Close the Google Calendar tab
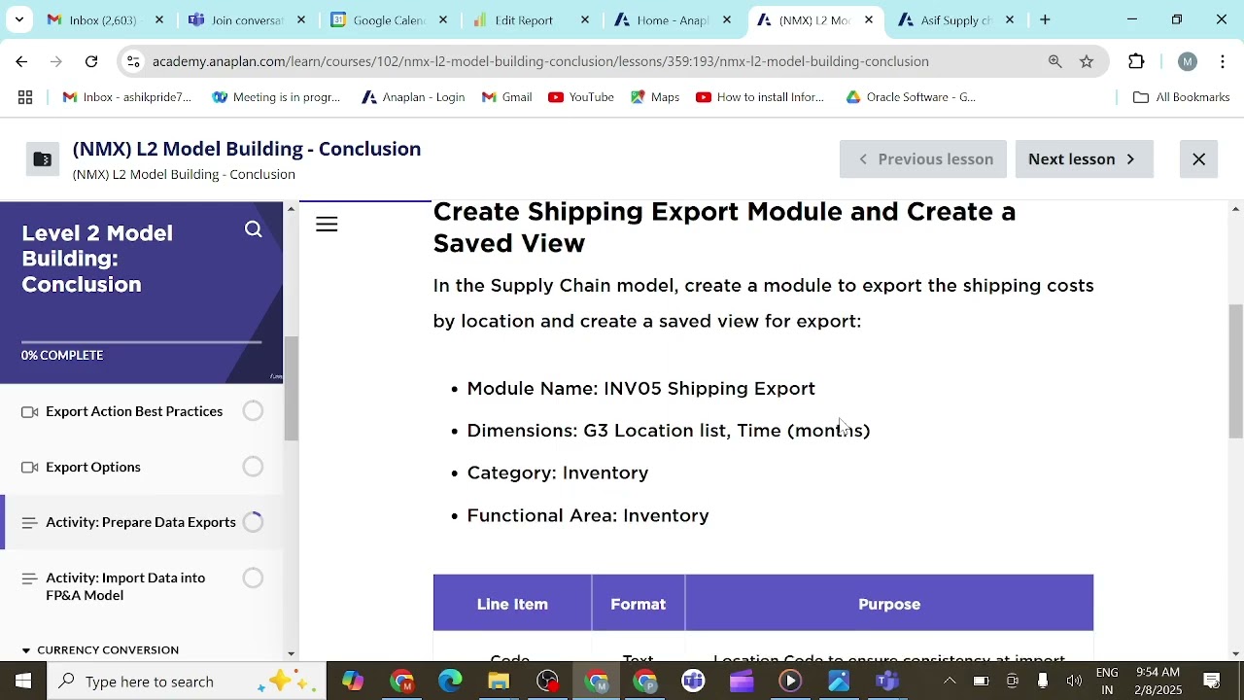This screenshot has height=700, width=1244. [443, 19]
